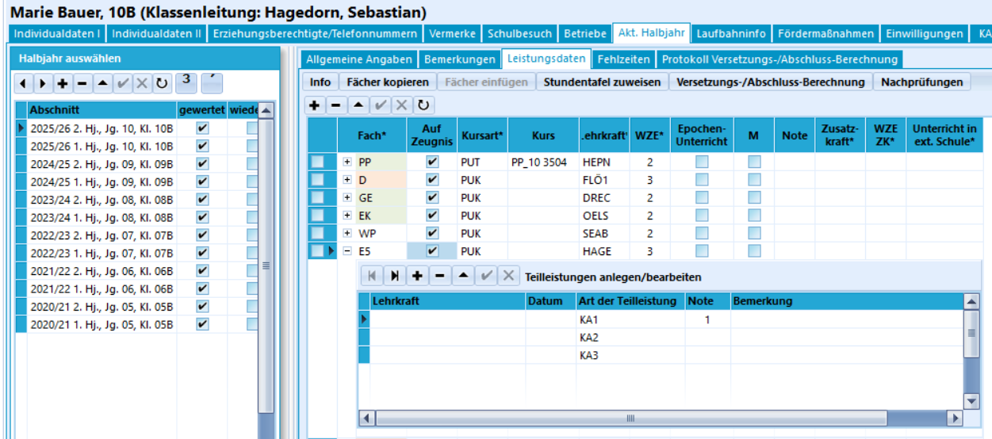Viewport: 992px width, 439px height.
Task: Remove Fach row with Leistungsdaten minus icon
Action: (x=336, y=105)
